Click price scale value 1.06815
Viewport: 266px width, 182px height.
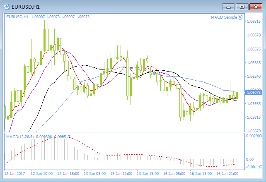click(254, 22)
